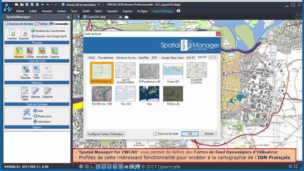This screenshot has height=171, width=304.
Task: Open the document tab list dropdown arrow
Action: 78,17
